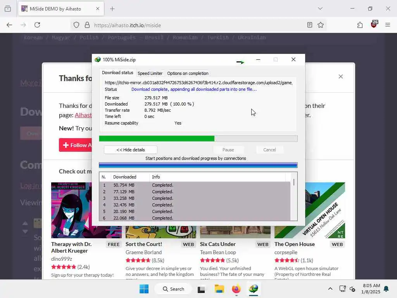
Task: Click the taskbar Search box
Action: click(x=173, y=289)
